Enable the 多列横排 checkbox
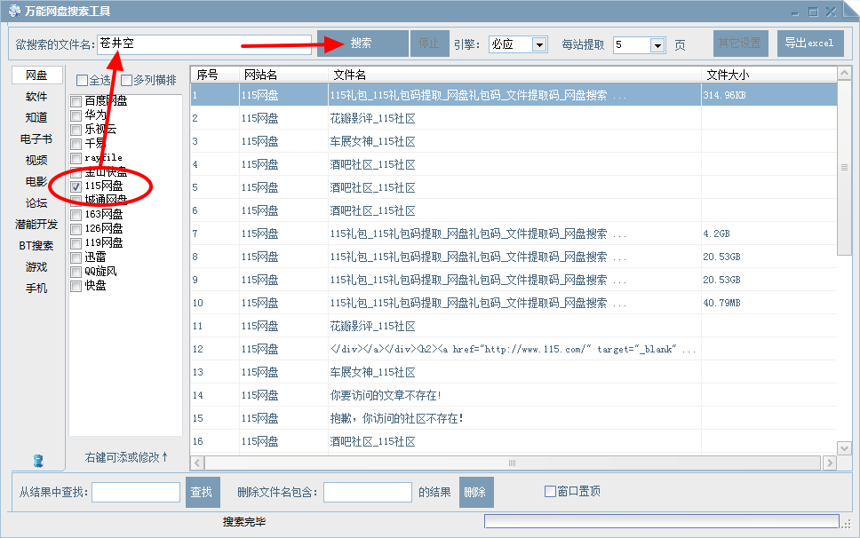This screenshot has width=860, height=538. pos(127,81)
